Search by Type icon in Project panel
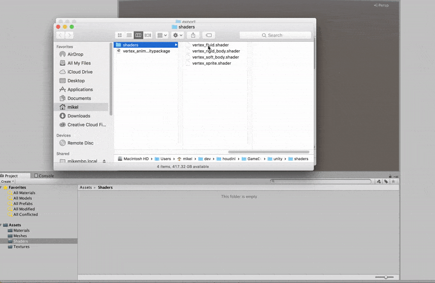The image size is (435, 283). pos(379,181)
